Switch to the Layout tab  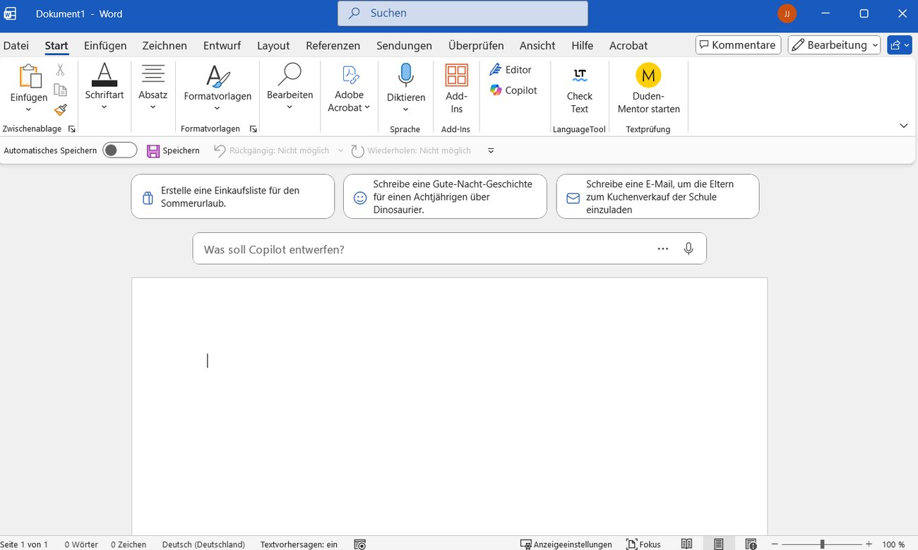tap(273, 45)
